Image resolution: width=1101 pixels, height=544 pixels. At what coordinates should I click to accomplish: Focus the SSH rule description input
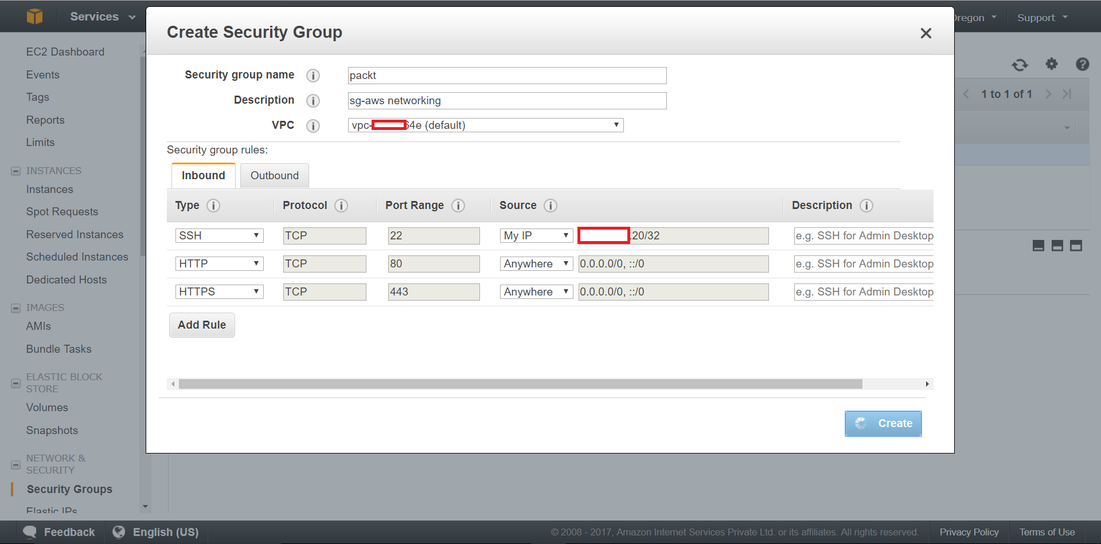point(864,235)
